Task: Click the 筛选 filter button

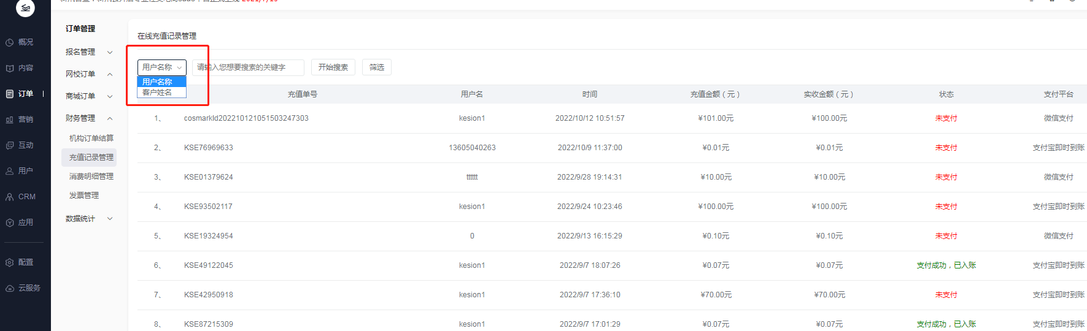Action: point(377,67)
